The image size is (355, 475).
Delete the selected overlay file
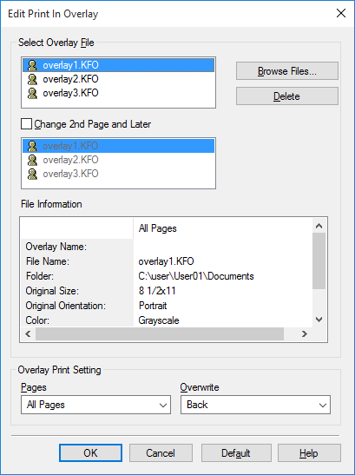pyautogui.click(x=287, y=96)
